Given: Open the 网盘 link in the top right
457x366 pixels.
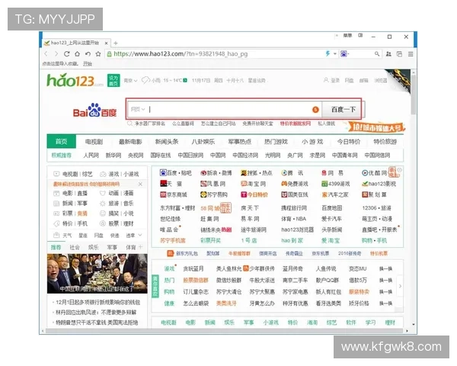Looking at the screenshot, I should [349, 80].
